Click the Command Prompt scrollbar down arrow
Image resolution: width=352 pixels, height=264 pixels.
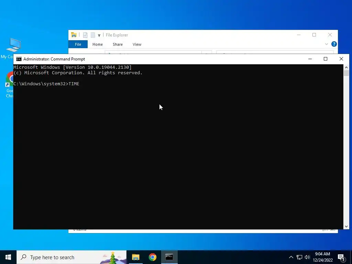(346, 227)
